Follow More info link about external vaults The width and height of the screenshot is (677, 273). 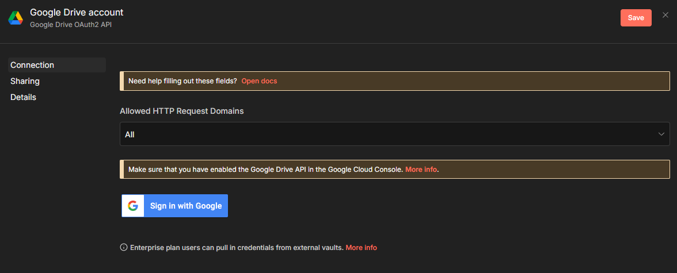pyautogui.click(x=361, y=248)
